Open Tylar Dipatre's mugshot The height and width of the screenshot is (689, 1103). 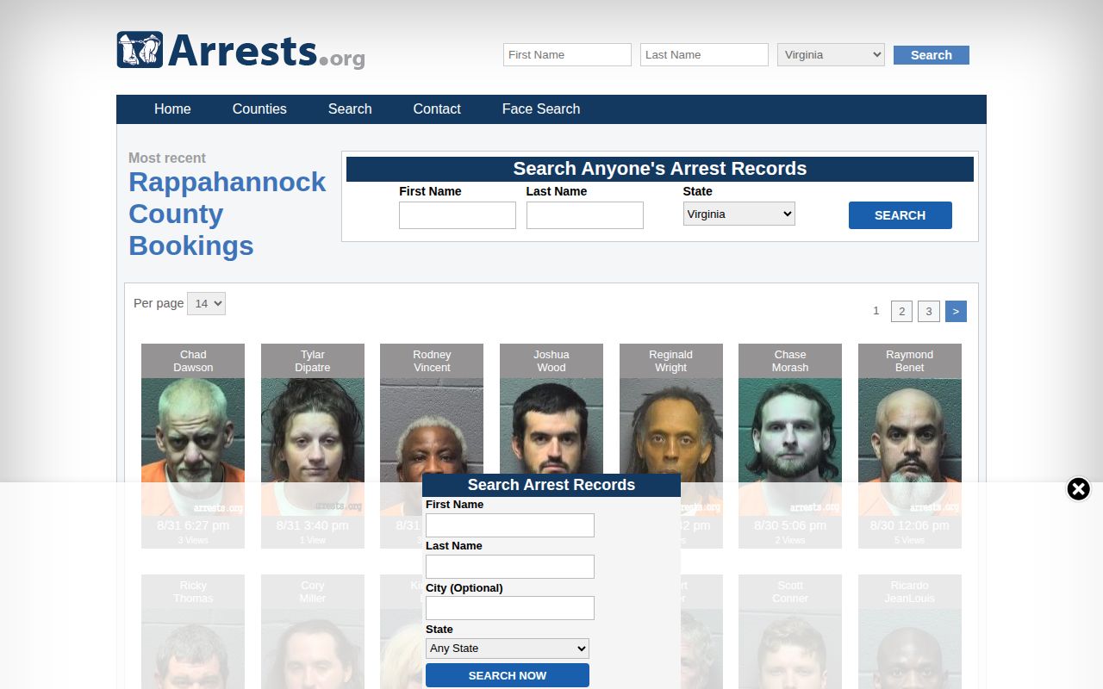(313, 446)
